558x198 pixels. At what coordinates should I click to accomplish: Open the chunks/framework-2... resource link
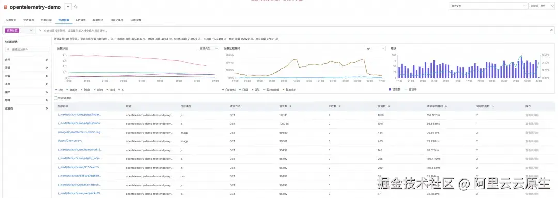(x=80, y=150)
